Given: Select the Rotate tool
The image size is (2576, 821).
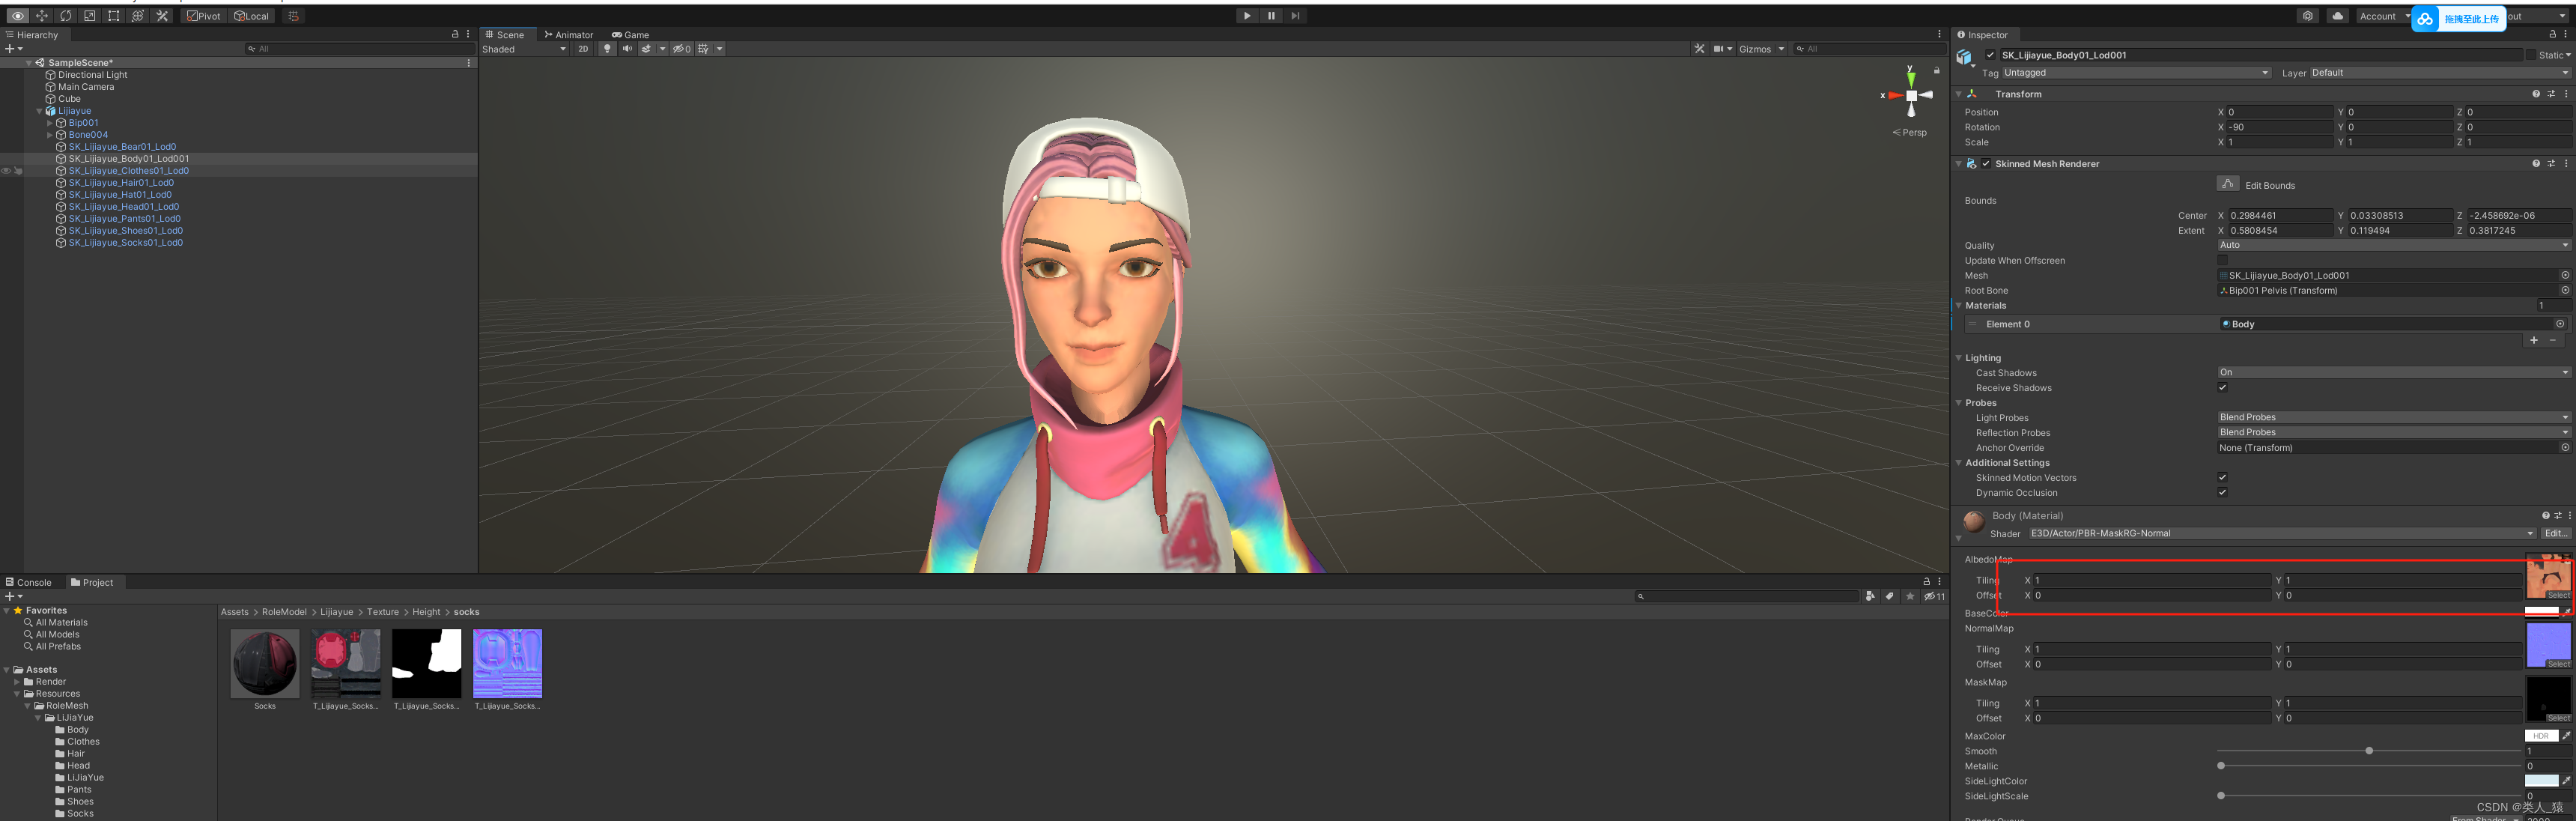Looking at the screenshot, I should pos(66,16).
